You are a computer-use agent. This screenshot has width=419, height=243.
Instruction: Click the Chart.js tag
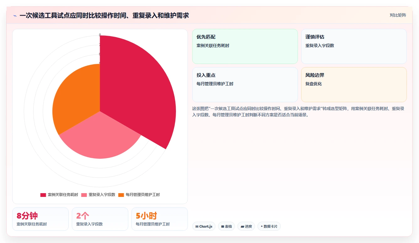pyautogui.click(x=204, y=226)
